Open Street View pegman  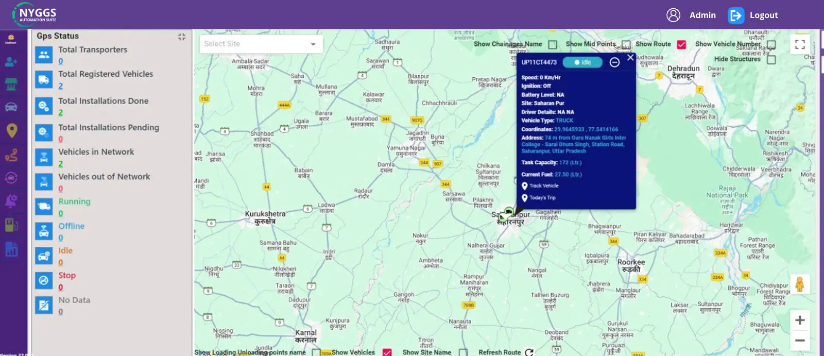tap(800, 284)
